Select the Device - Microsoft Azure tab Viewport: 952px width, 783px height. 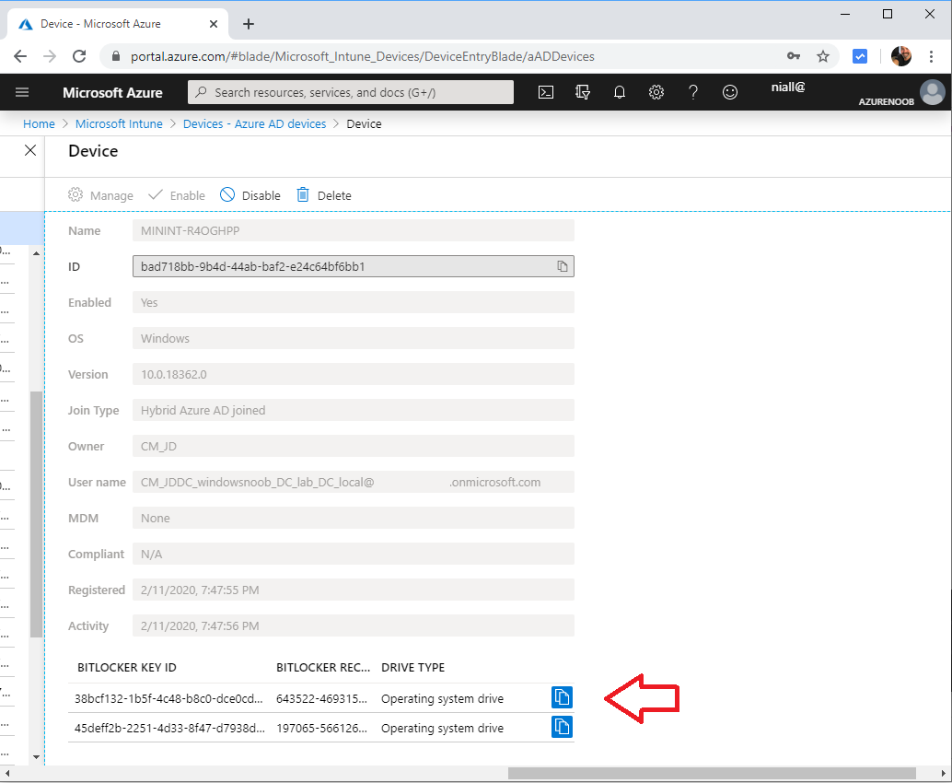click(x=119, y=24)
